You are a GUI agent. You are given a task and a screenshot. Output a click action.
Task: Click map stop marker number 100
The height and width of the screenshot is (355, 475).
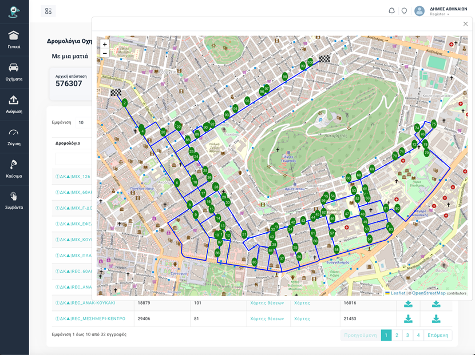point(310,62)
